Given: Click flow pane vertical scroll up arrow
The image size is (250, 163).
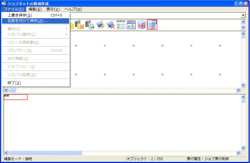Looking at the screenshot, I should (243, 34).
